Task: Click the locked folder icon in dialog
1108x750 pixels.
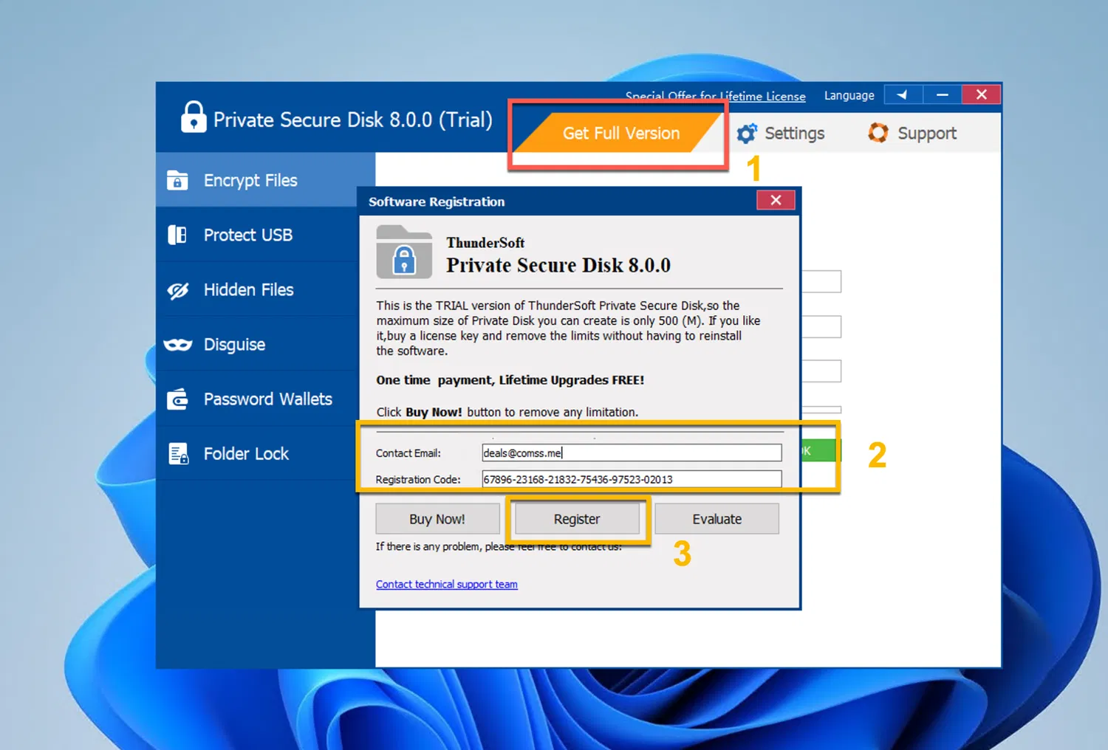Action: coord(404,252)
